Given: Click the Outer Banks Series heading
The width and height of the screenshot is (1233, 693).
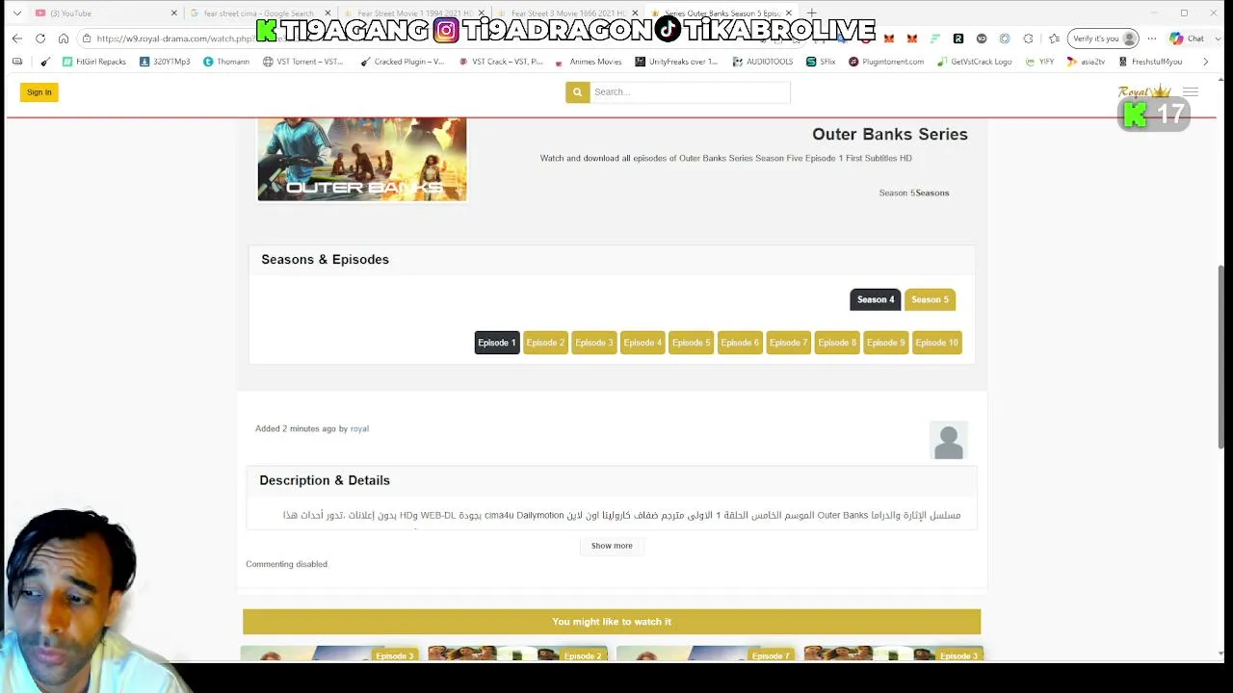Looking at the screenshot, I should tap(890, 134).
